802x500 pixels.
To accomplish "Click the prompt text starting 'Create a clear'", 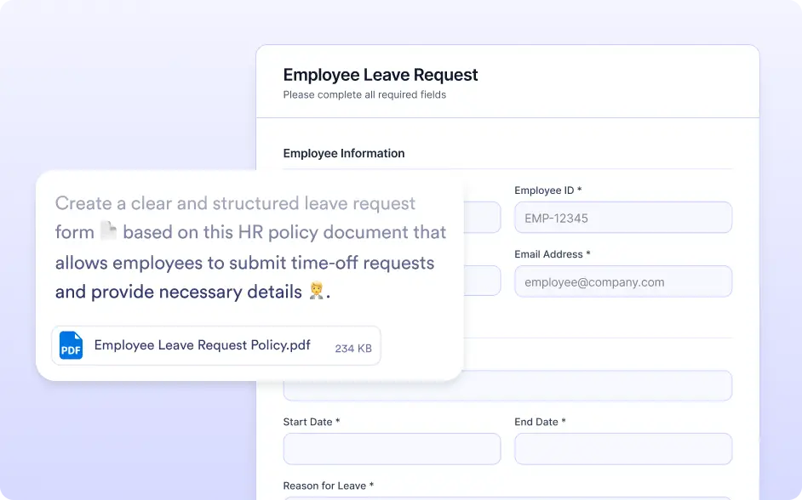I will tap(250, 247).
